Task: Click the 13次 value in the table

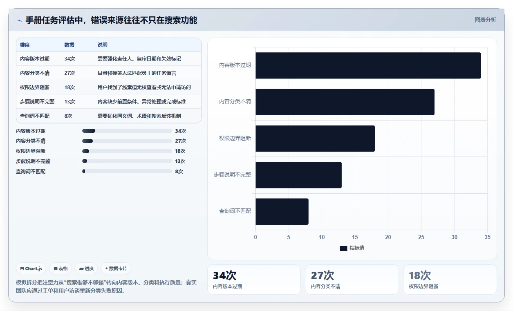Action: coord(69,102)
